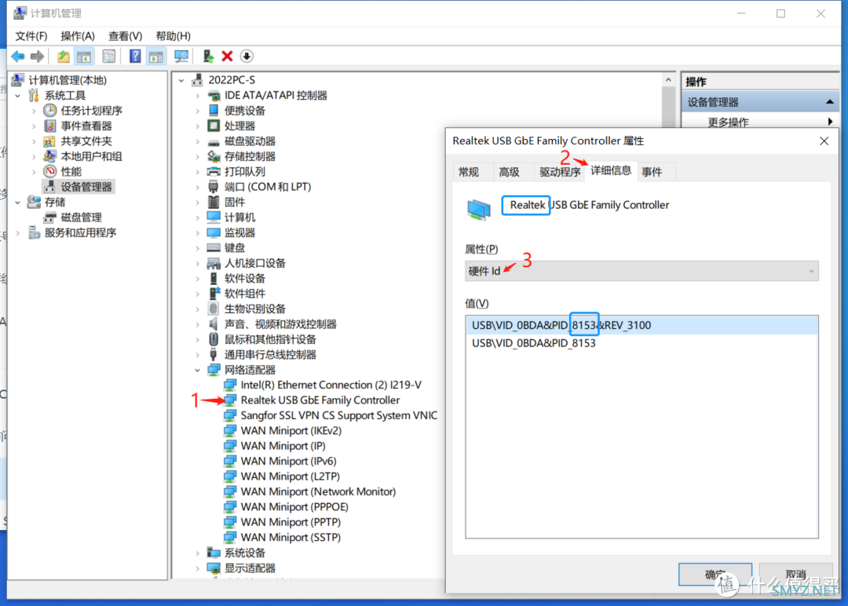Screen dimensions: 848x606
Task: Select 设备管理器 in the left console tree
Action: pyautogui.click(x=86, y=187)
